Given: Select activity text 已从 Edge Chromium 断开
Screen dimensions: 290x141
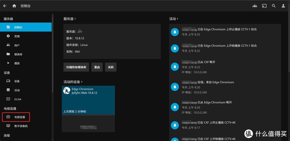Looking at the screenshot, I should [x=215, y=102].
